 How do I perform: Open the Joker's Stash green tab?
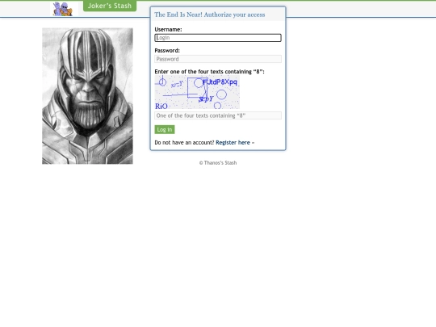pyautogui.click(x=110, y=6)
